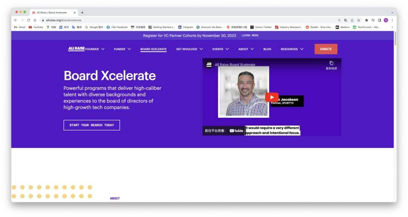Expand the Funder dropdown menu
The image size is (408, 217).
pyautogui.click(x=122, y=49)
